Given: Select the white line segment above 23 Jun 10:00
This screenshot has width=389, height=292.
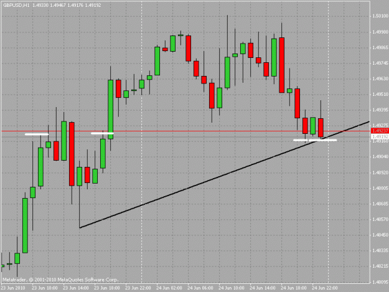Looking at the screenshot, I should pos(37,134).
